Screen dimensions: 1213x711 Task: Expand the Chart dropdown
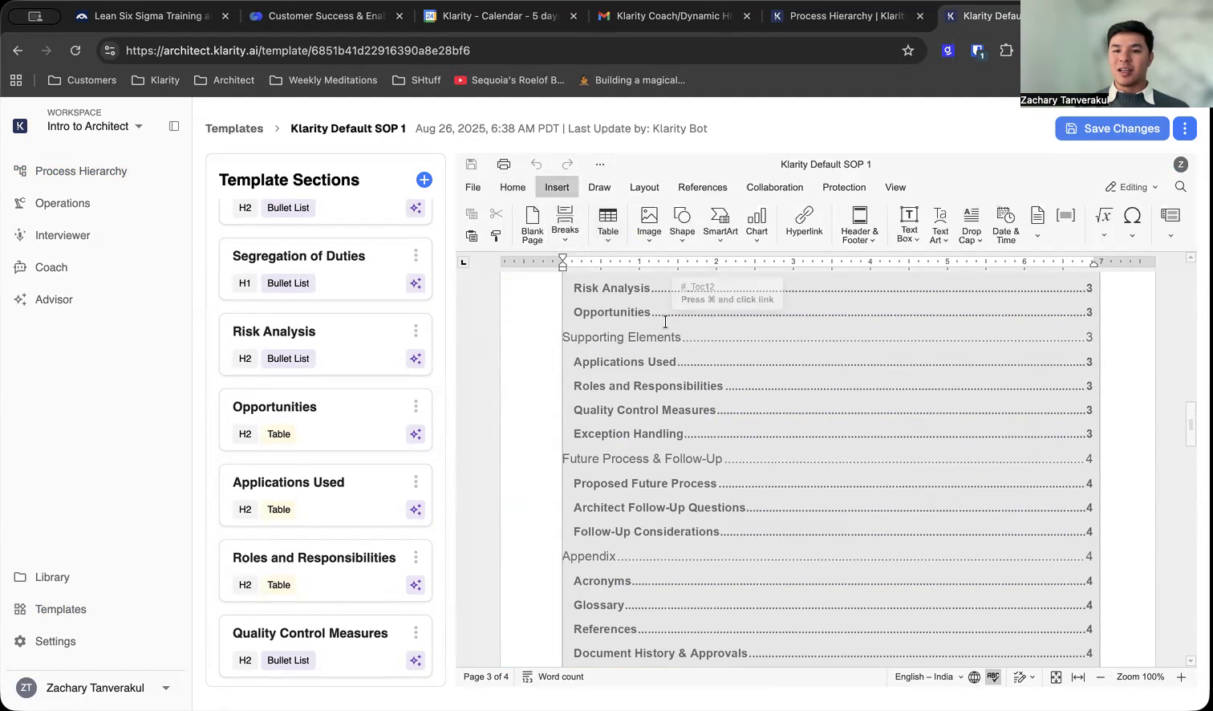pos(757,239)
